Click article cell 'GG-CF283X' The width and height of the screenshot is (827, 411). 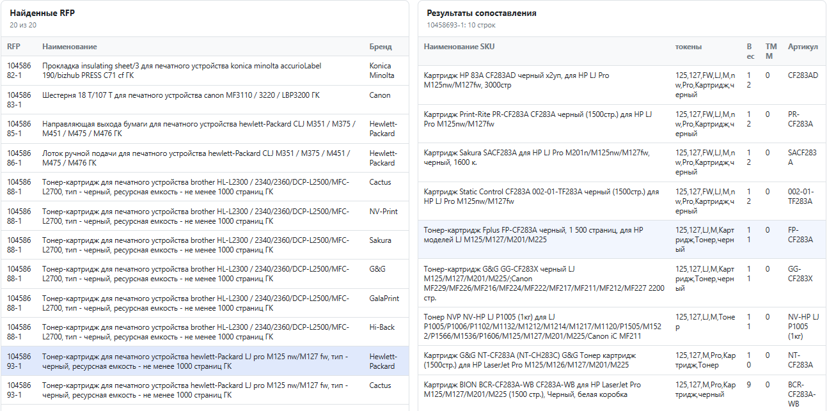pos(800,274)
